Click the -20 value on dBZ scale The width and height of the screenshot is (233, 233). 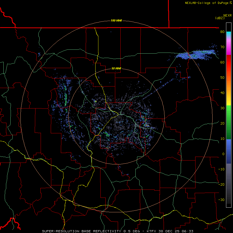(221, 184)
